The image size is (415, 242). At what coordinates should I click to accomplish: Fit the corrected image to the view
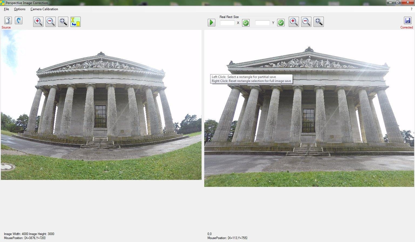point(318,22)
